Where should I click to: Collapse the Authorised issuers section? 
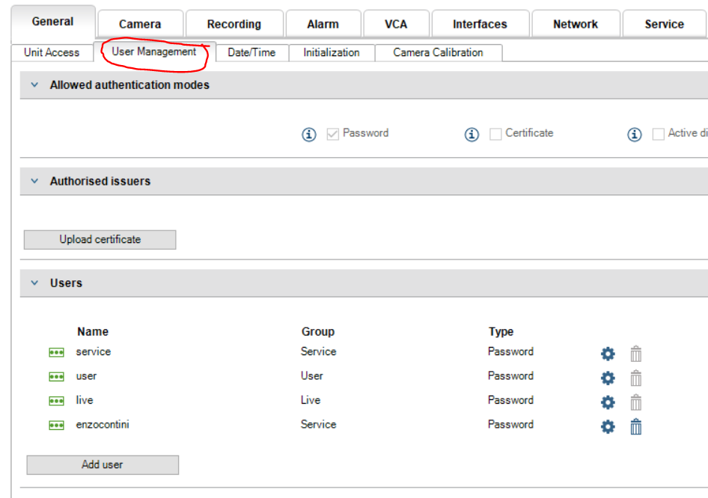pyautogui.click(x=34, y=181)
